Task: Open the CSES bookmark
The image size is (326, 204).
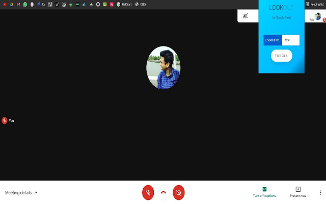Action: (141, 5)
